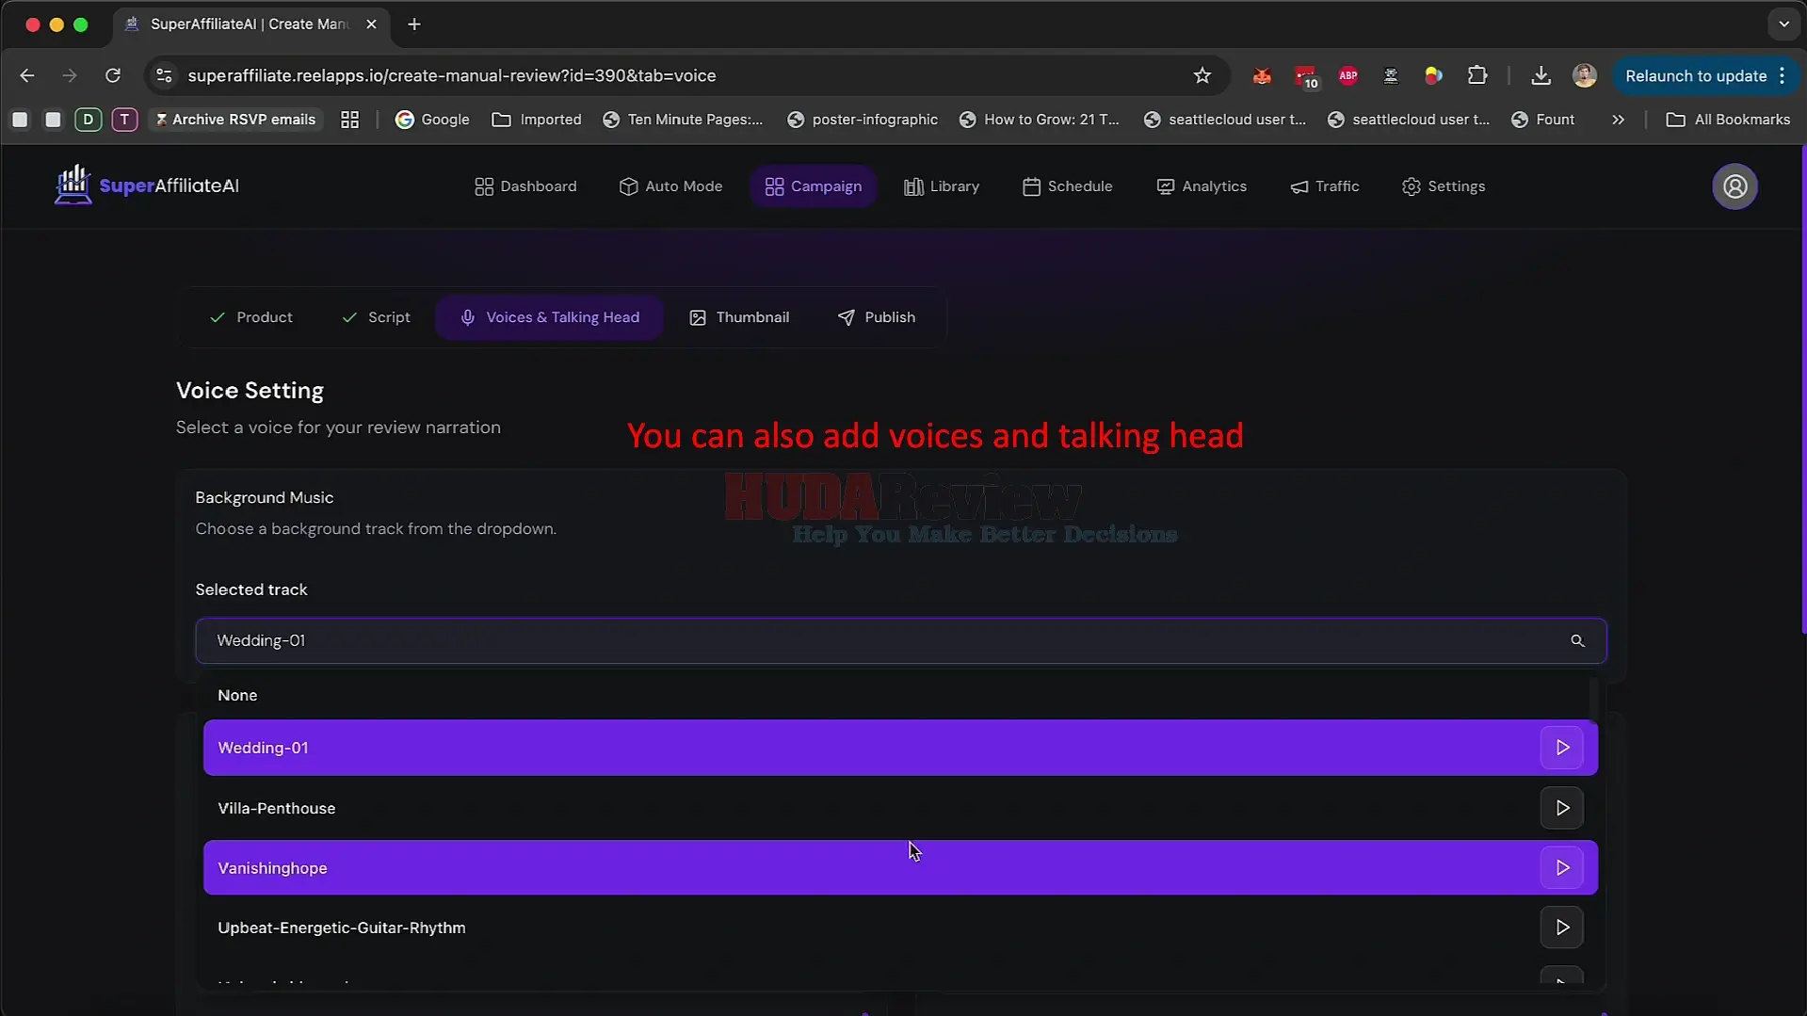Open the Archive RSVP emails bookmark
The width and height of the screenshot is (1807, 1016).
click(x=235, y=120)
